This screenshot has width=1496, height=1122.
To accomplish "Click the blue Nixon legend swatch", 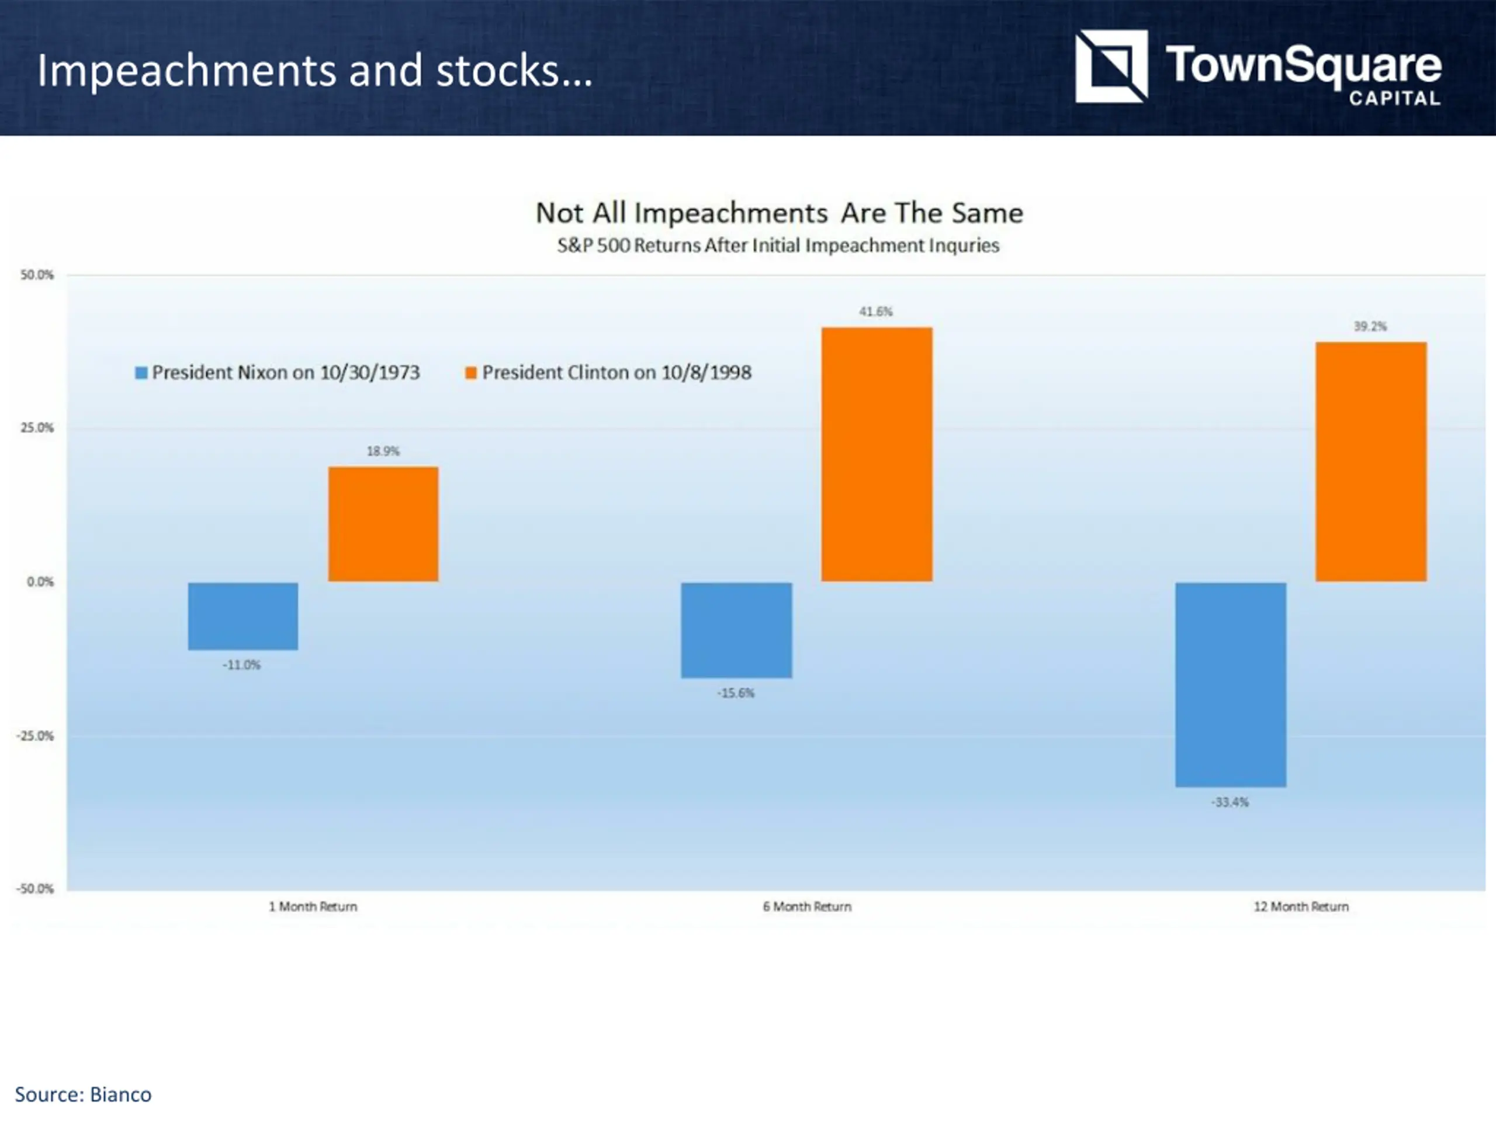I will (x=141, y=373).
